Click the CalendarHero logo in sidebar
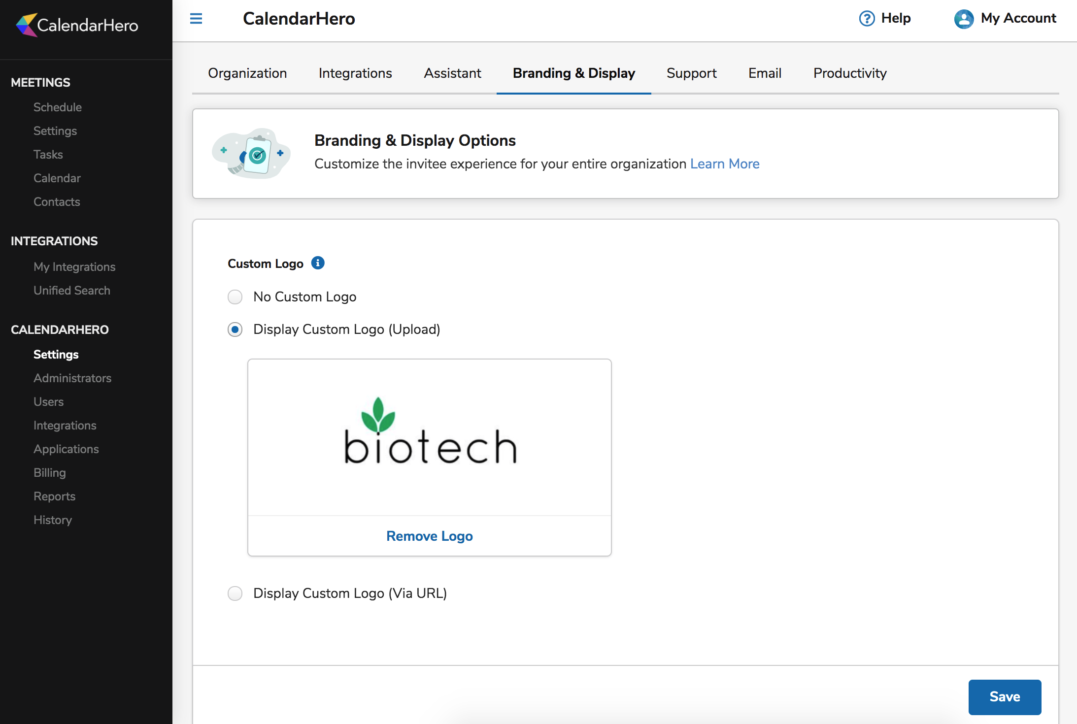1077x724 pixels. [x=77, y=25]
